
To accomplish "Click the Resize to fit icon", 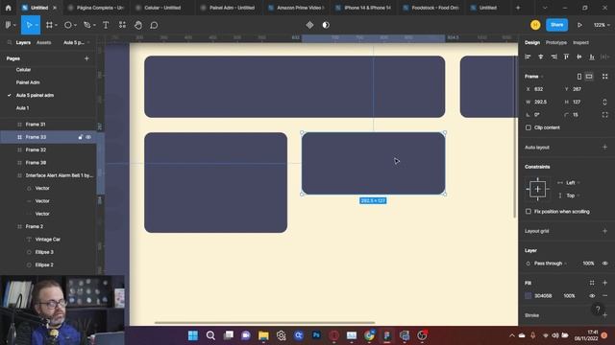I will click(x=605, y=77).
